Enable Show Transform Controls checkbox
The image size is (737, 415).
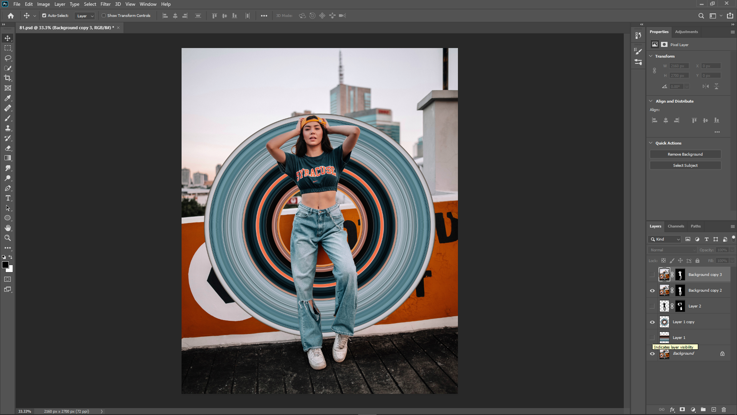[104, 16]
